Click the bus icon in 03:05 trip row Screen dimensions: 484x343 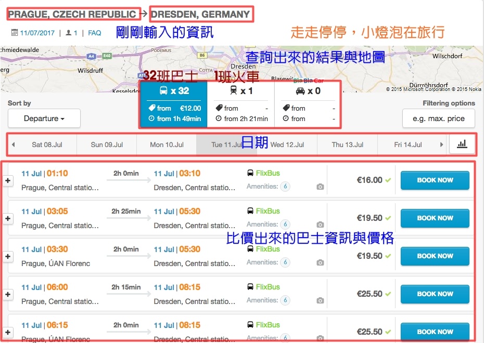[x=250, y=211]
